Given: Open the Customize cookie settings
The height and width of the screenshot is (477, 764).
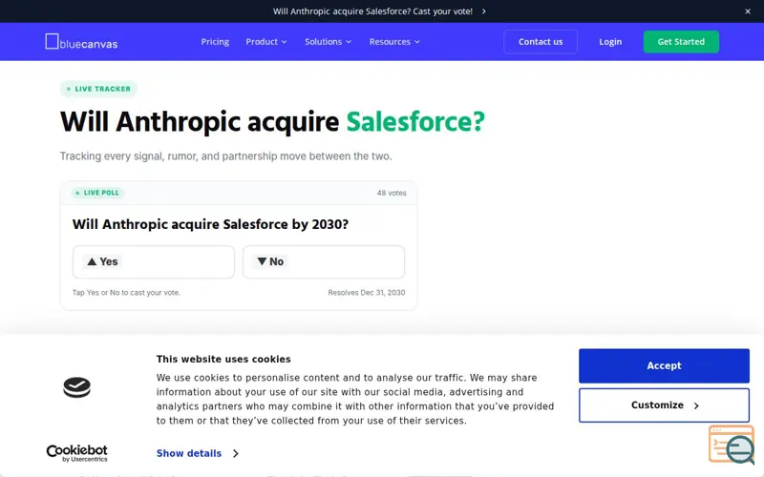Looking at the screenshot, I should 664,404.
